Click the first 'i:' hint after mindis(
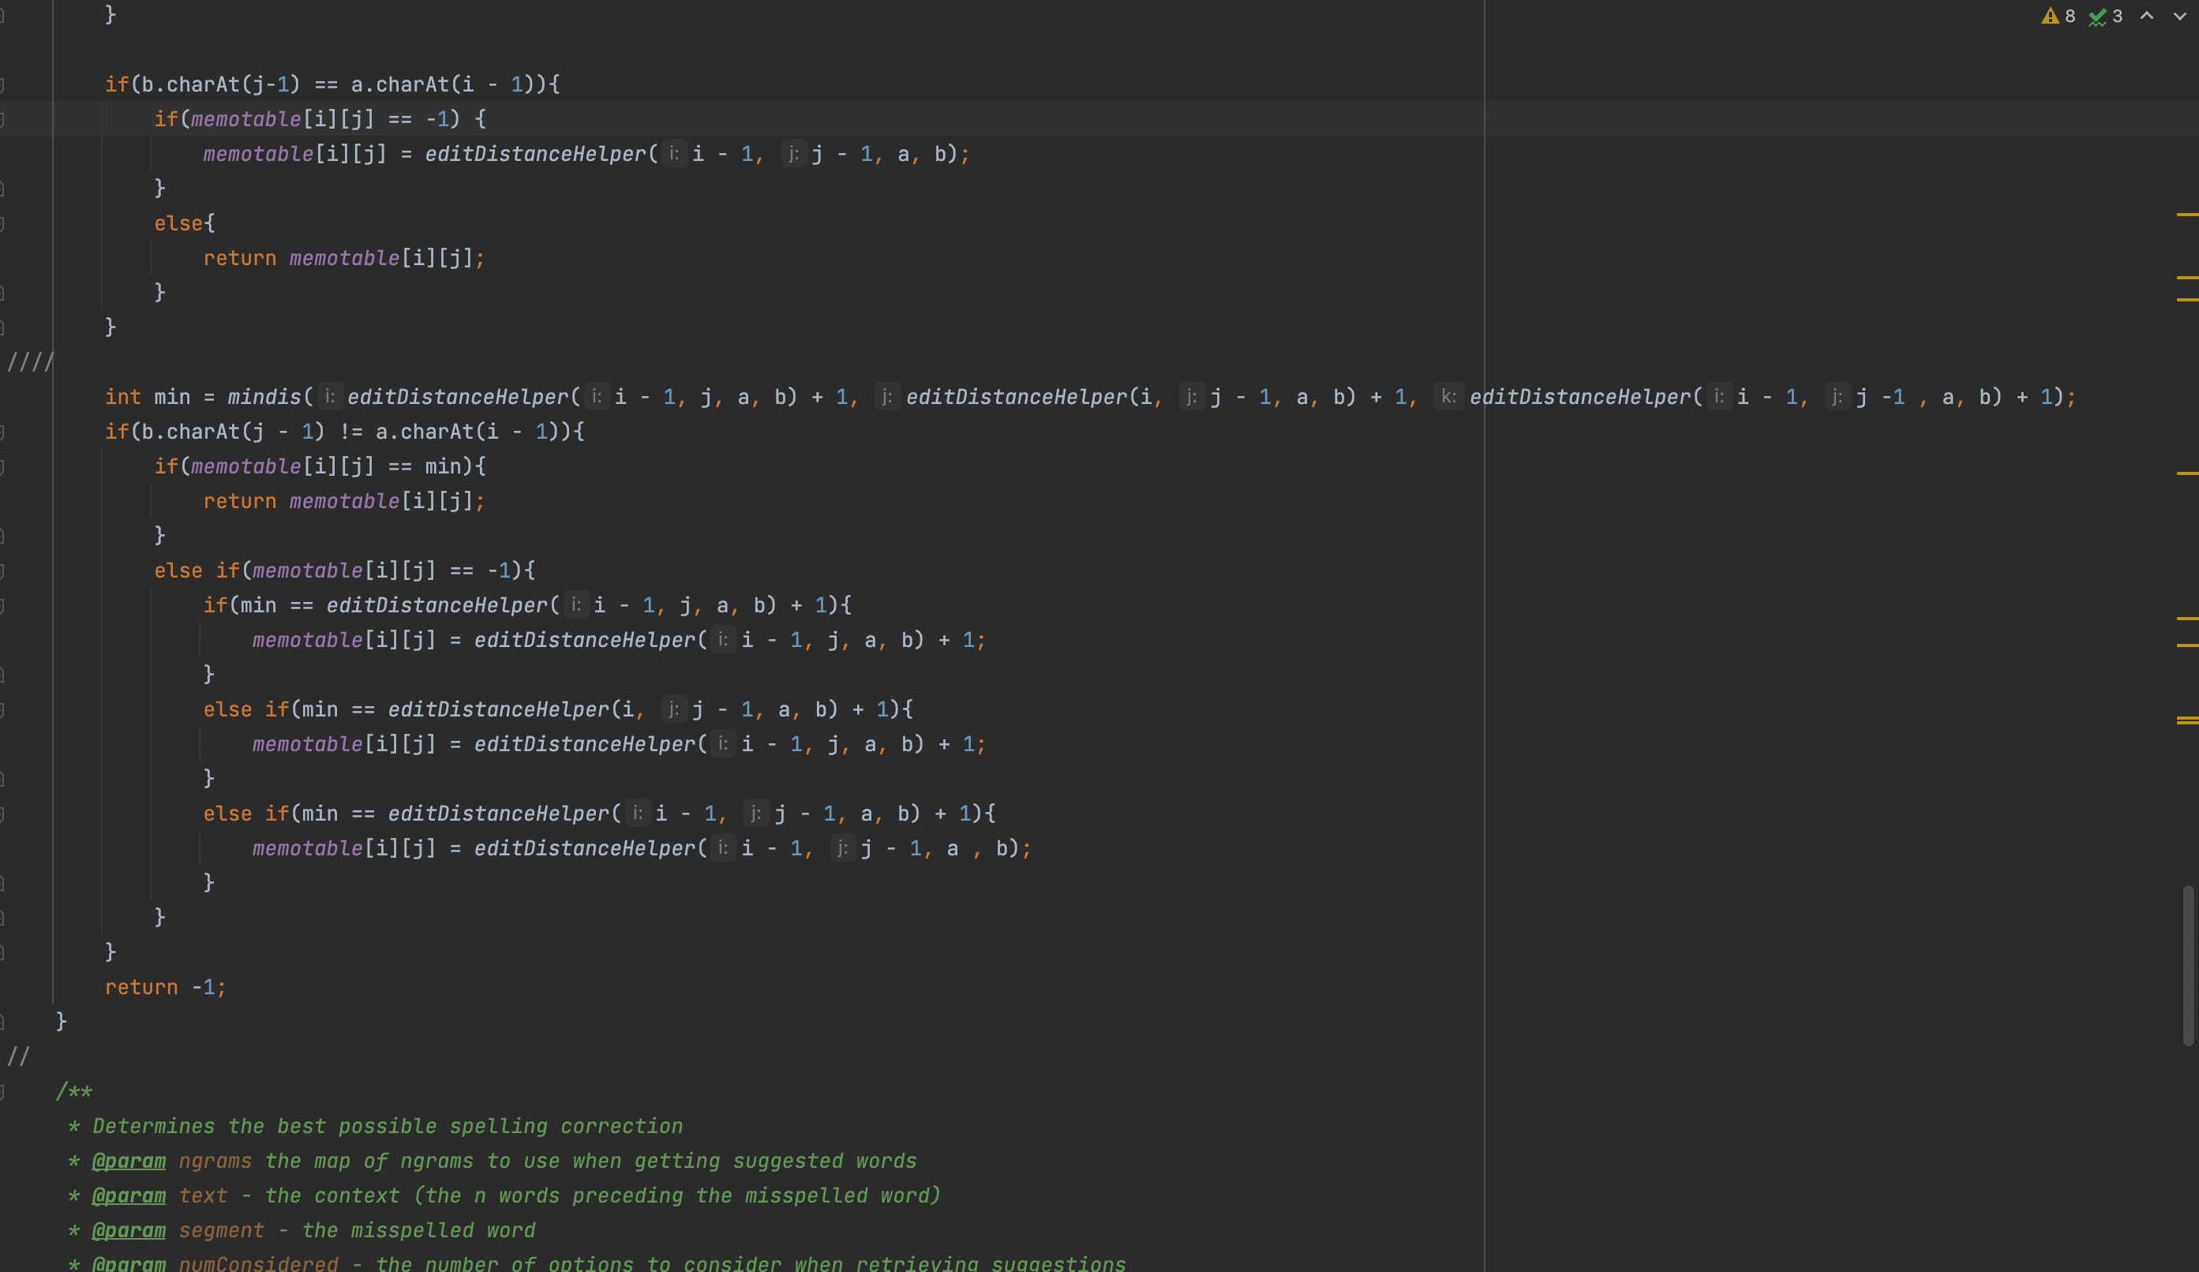This screenshot has width=2199, height=1272. point(329,397)
